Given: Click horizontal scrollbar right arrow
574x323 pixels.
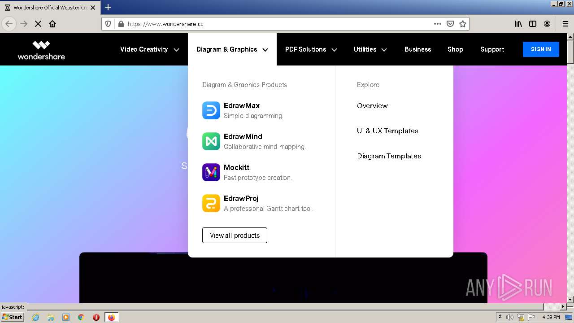Looking at the screenshot, I should pyautogui.click(x=563, y=307).
